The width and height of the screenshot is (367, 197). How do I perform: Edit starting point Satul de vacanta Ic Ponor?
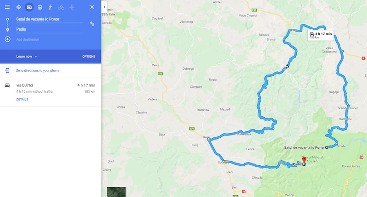click(x=50, y=19)
